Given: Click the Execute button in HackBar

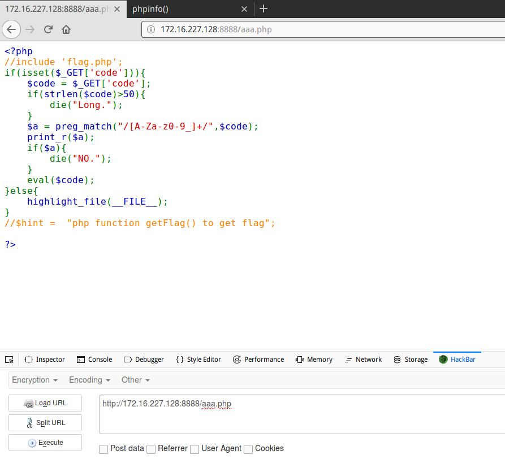Looking at the screenshot, I should click(x=45, y=443).
